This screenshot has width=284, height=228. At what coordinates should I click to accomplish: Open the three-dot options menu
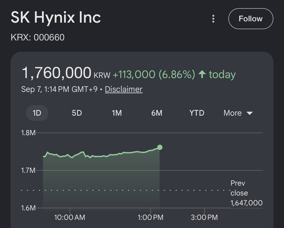tap(213, 19)
